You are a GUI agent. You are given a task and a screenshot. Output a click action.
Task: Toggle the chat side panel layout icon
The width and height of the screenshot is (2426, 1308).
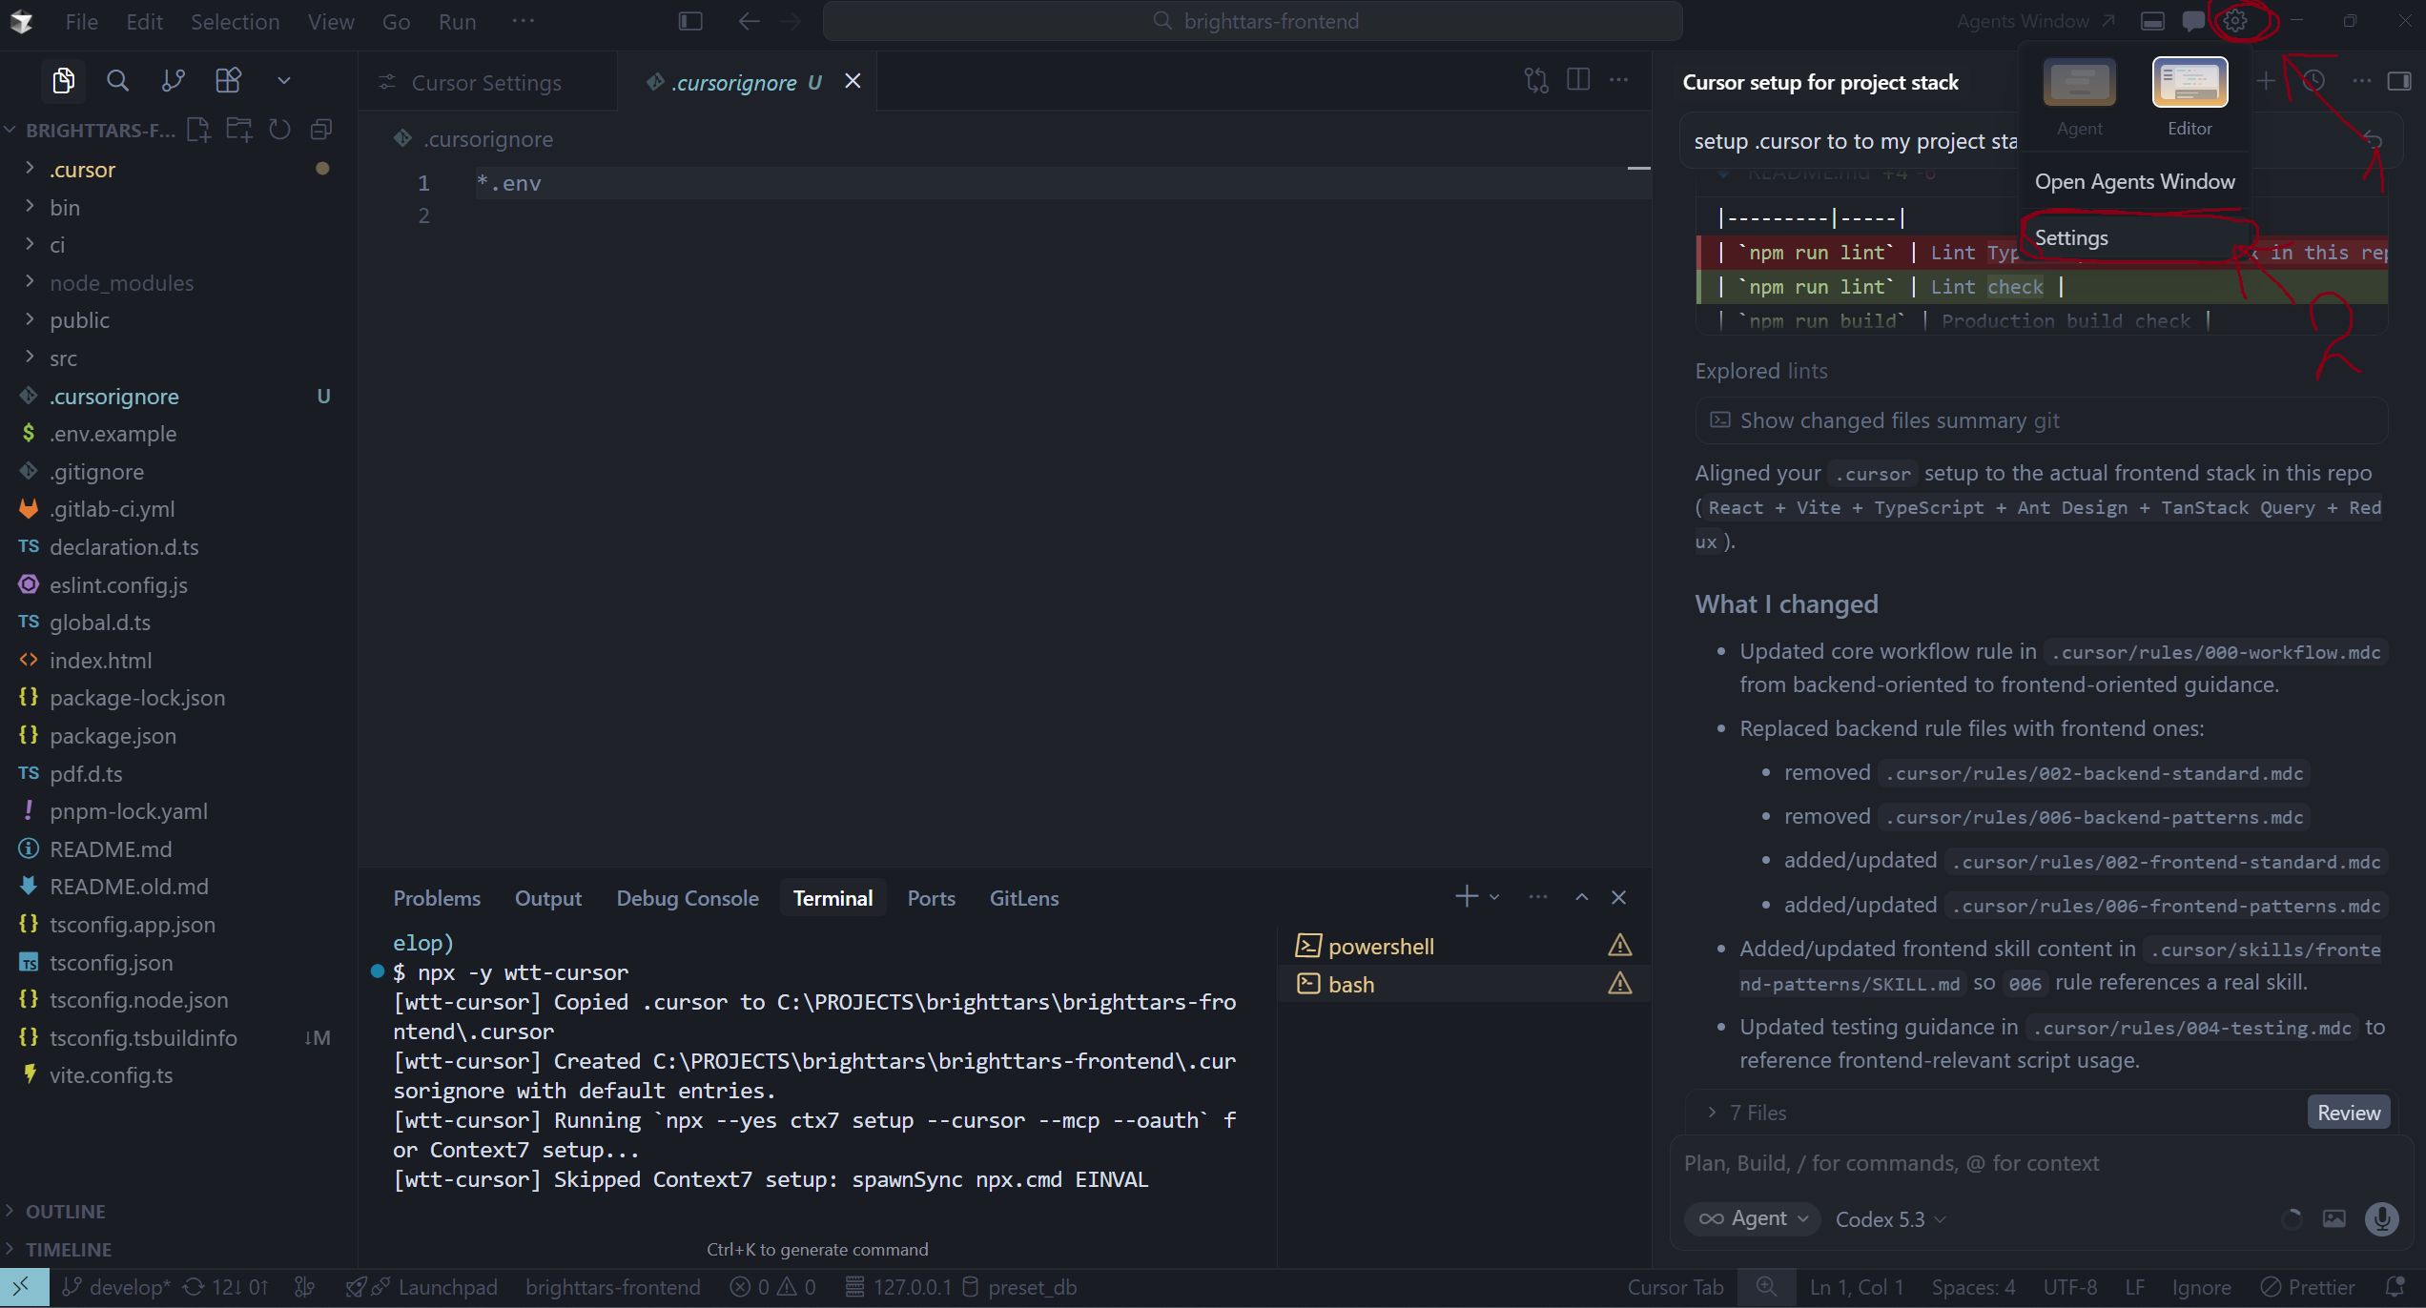click(x=2399, y=82)
